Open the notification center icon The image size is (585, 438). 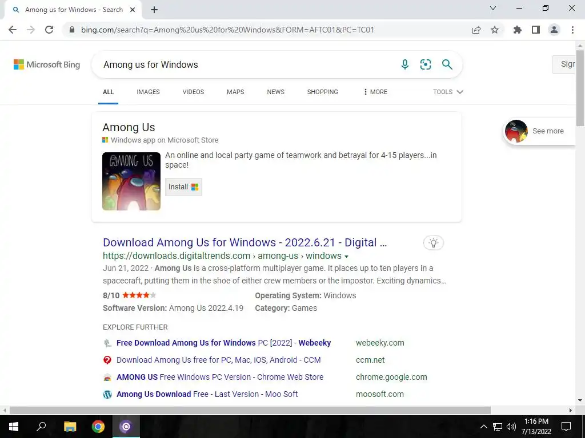pyautogui.click(x=566, y=427)
